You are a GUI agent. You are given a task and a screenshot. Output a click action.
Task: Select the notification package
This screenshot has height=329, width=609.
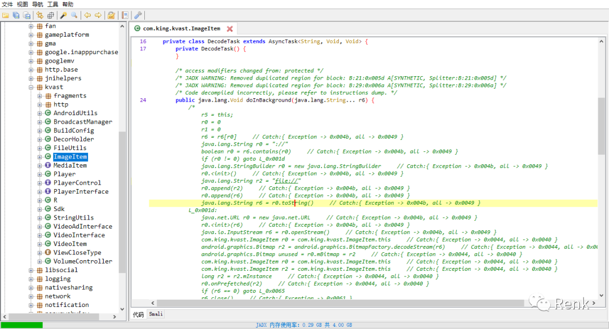click(67, 305)
